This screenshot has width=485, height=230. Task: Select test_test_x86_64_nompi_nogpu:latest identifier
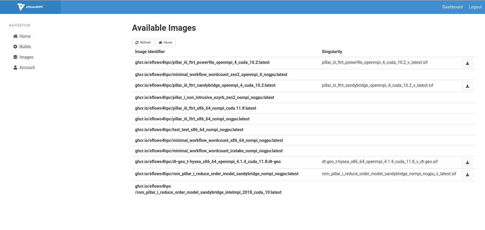click(189, 130)
